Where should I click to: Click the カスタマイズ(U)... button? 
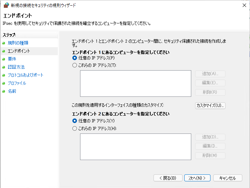click(210, 105)
